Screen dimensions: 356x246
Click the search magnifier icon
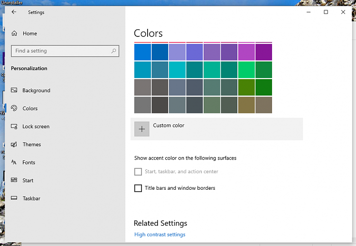pos(113,51)
